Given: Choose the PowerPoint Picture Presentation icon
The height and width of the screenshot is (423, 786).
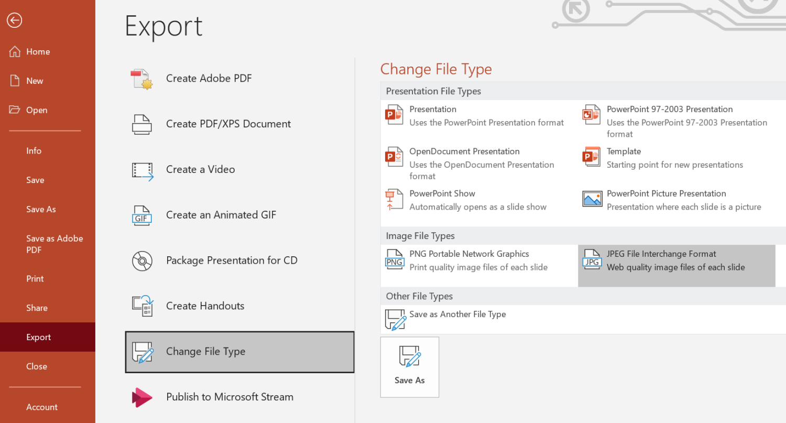Looking at the screenshot, I should point(592,199).
